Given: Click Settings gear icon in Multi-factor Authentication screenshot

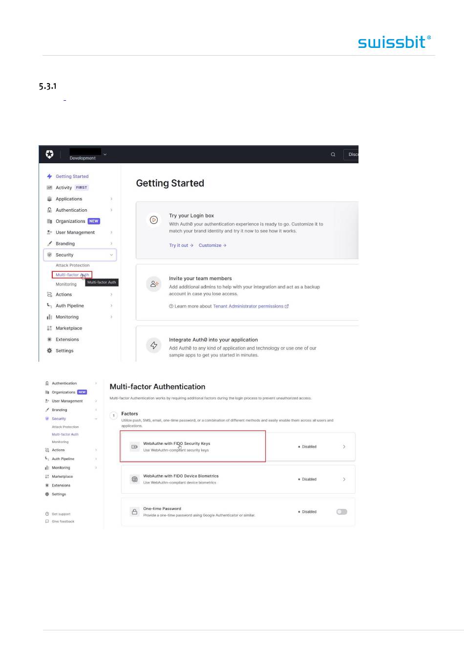Looking at the screenshot, I should (x=47, y=494).
